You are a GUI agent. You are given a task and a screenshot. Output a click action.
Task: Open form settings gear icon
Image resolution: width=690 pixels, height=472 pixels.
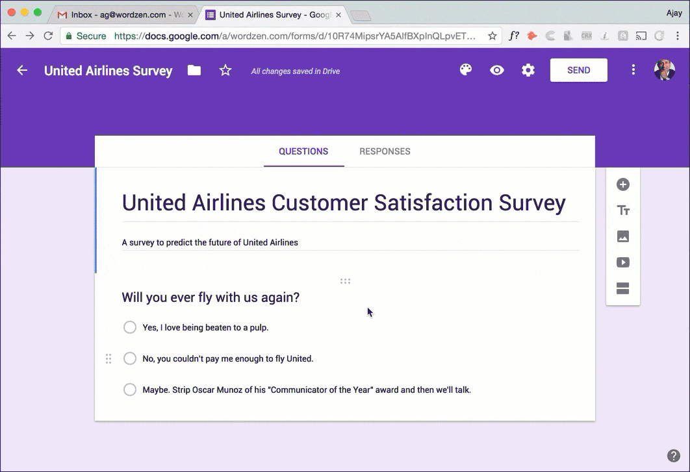528,70
